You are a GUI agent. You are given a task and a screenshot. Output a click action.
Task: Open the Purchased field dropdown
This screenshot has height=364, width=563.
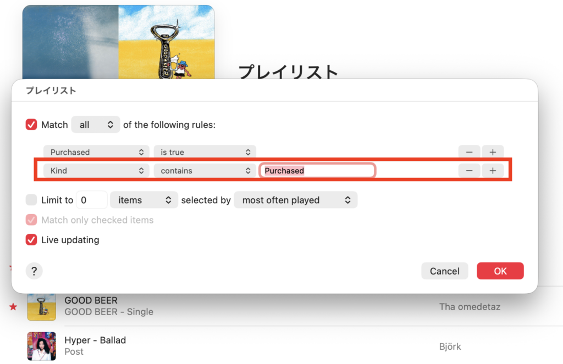coord(96,152)
